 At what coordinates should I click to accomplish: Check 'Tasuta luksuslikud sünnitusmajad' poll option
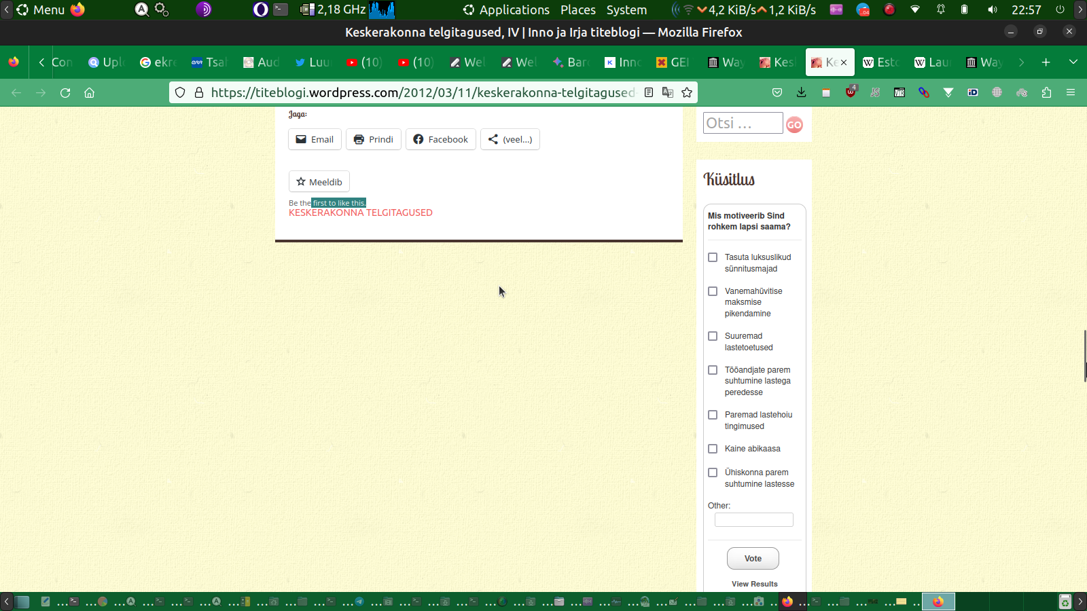tap(713, 257)
